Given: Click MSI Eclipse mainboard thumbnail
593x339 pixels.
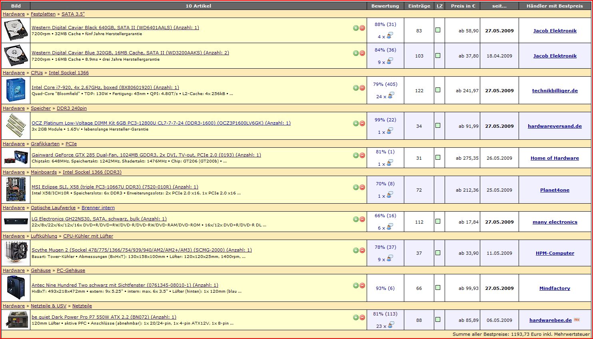Looking at the screenshot, I should (16, 190).
